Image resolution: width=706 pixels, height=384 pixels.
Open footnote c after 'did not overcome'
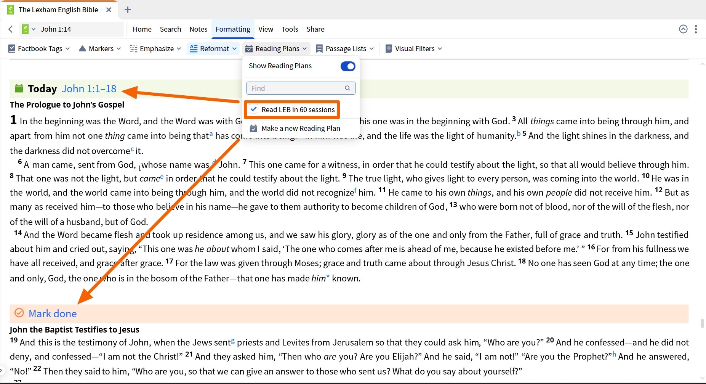pyautogui.click(x=132, y=149)
